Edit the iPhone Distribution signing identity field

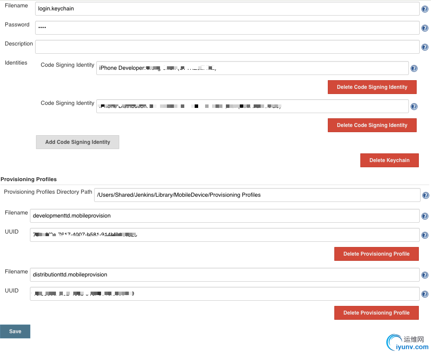click(x=252, y=106)
